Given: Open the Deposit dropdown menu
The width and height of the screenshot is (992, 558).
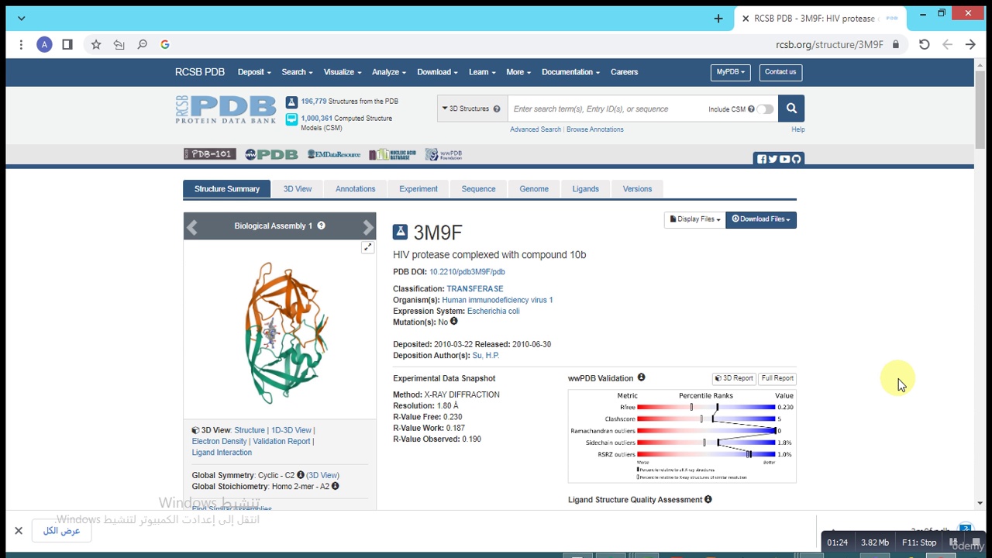Looking at the screenshot, I should [254, 72].
